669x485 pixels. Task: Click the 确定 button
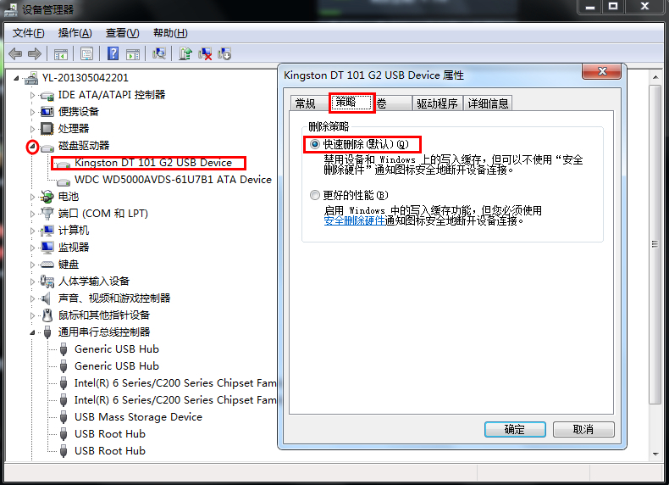[x=515, y=429]
